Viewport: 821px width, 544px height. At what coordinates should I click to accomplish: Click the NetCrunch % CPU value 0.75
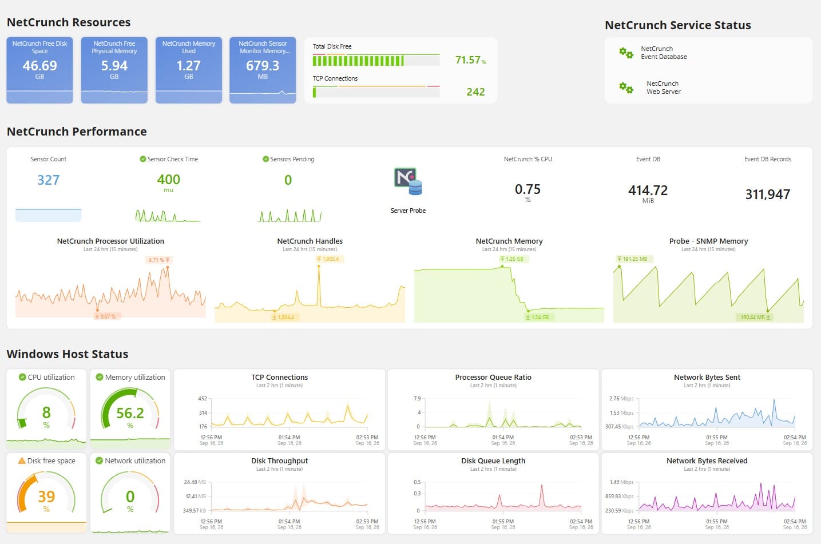pos(527,189)
